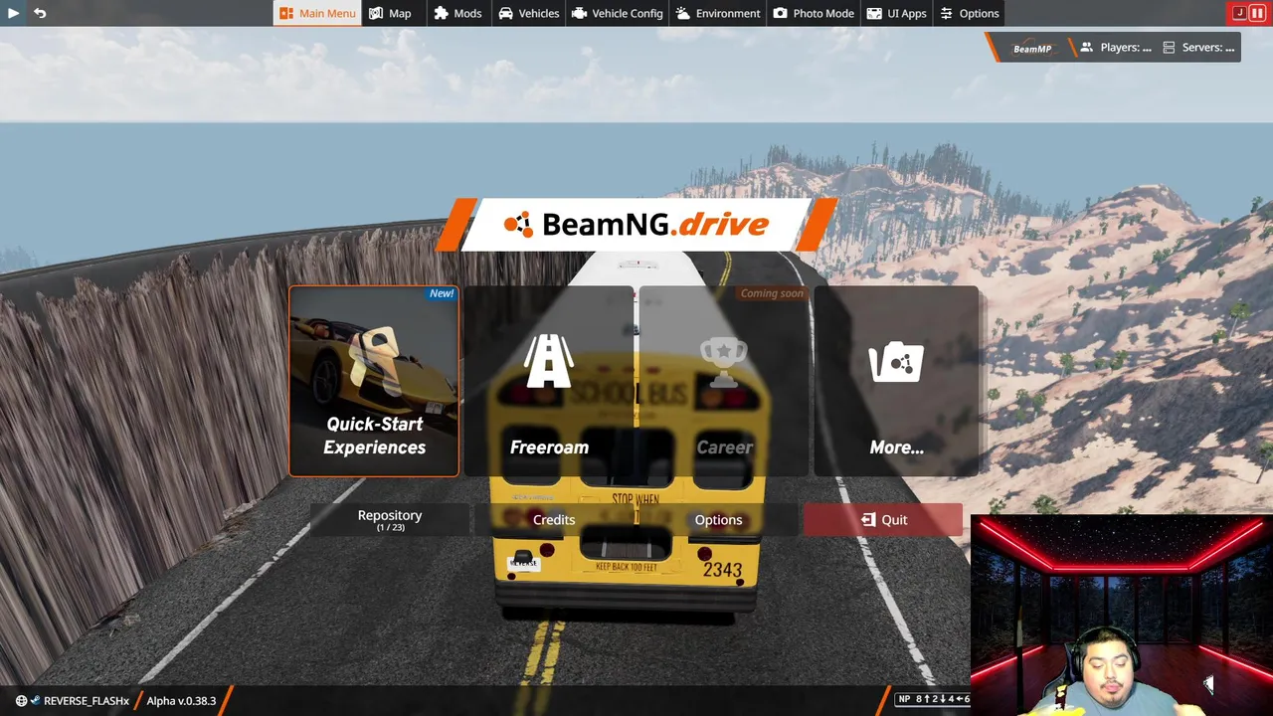The height and width of the screenshot is (716, 1273).
Task: Open the UI Apps tab
Action: coord(897,13)
